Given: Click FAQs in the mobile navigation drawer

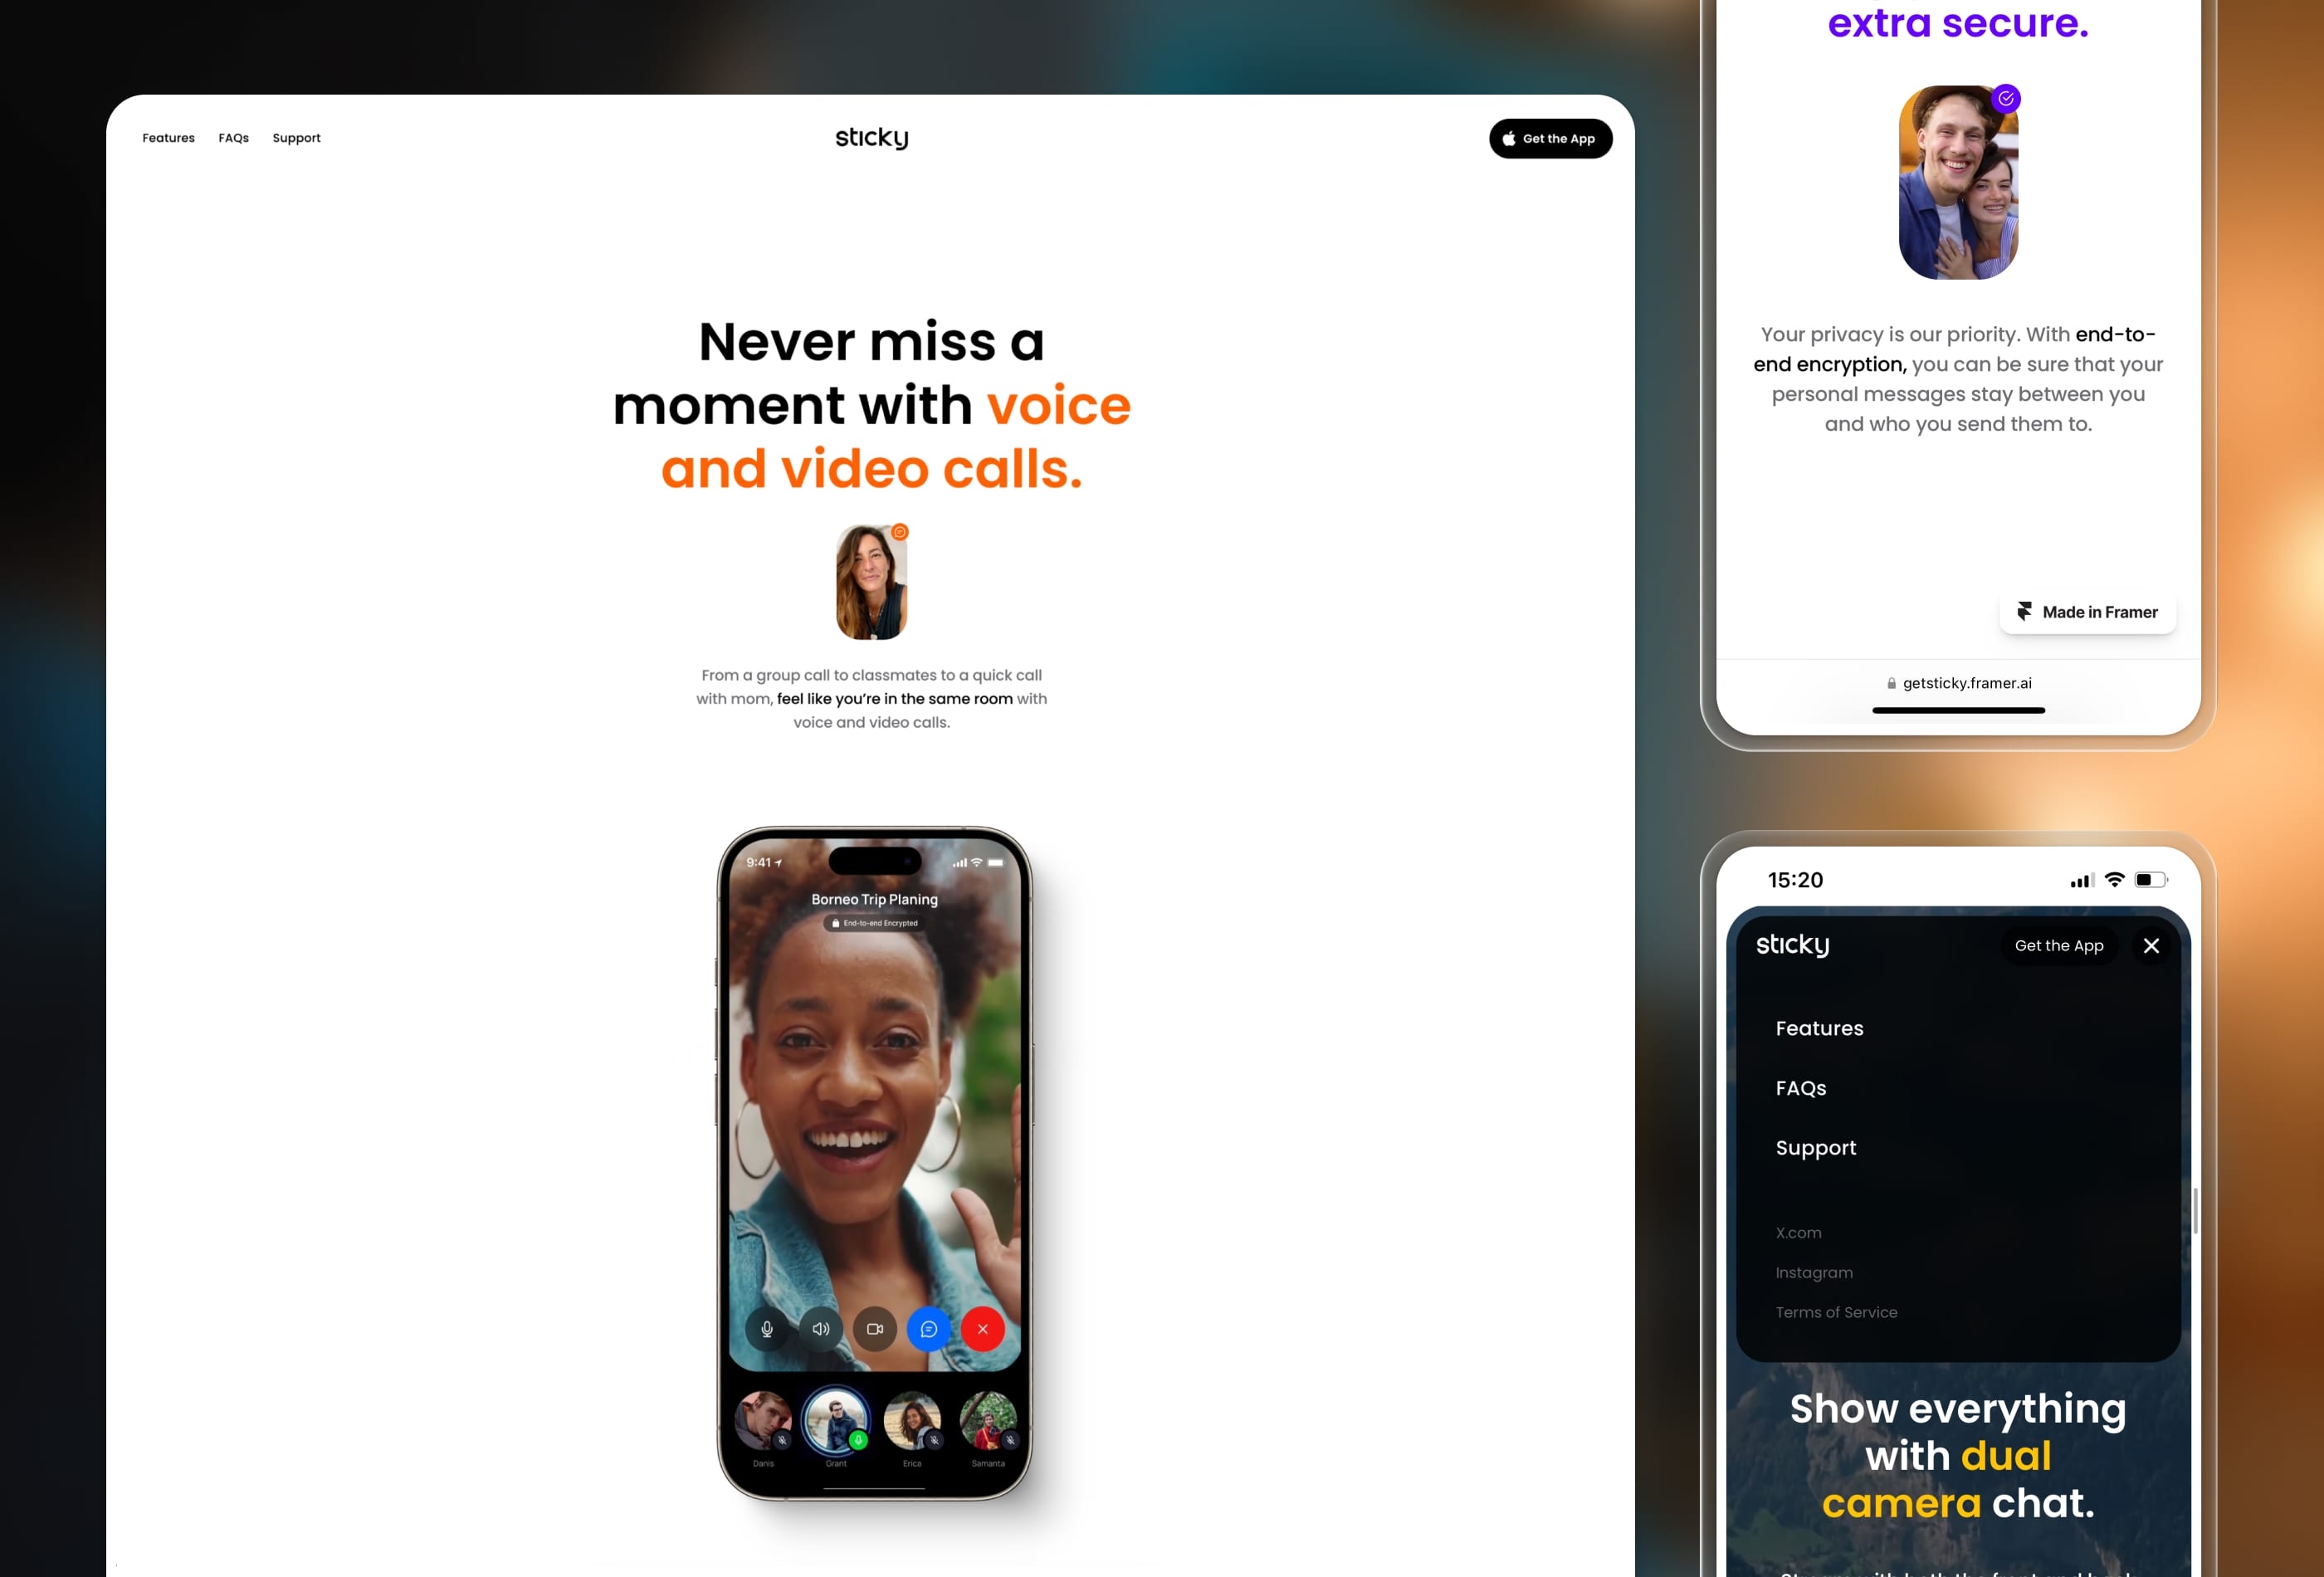Looking at the screenshot, I should point(1799,1086).
